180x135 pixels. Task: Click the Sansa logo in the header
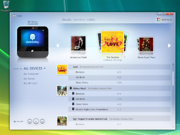[164, 19]
